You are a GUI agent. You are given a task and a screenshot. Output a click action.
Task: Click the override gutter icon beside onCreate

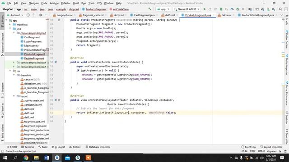click(56, 62)
